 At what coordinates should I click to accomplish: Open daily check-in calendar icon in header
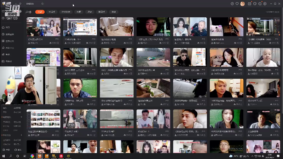click(x=249, y=4)
